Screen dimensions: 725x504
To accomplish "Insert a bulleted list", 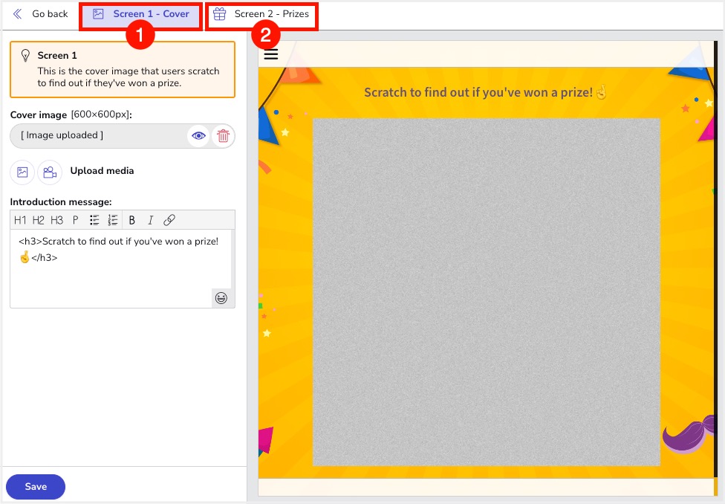I will 94,220.
